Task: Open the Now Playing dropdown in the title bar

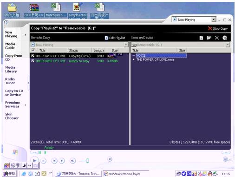Action: [214, 20]
